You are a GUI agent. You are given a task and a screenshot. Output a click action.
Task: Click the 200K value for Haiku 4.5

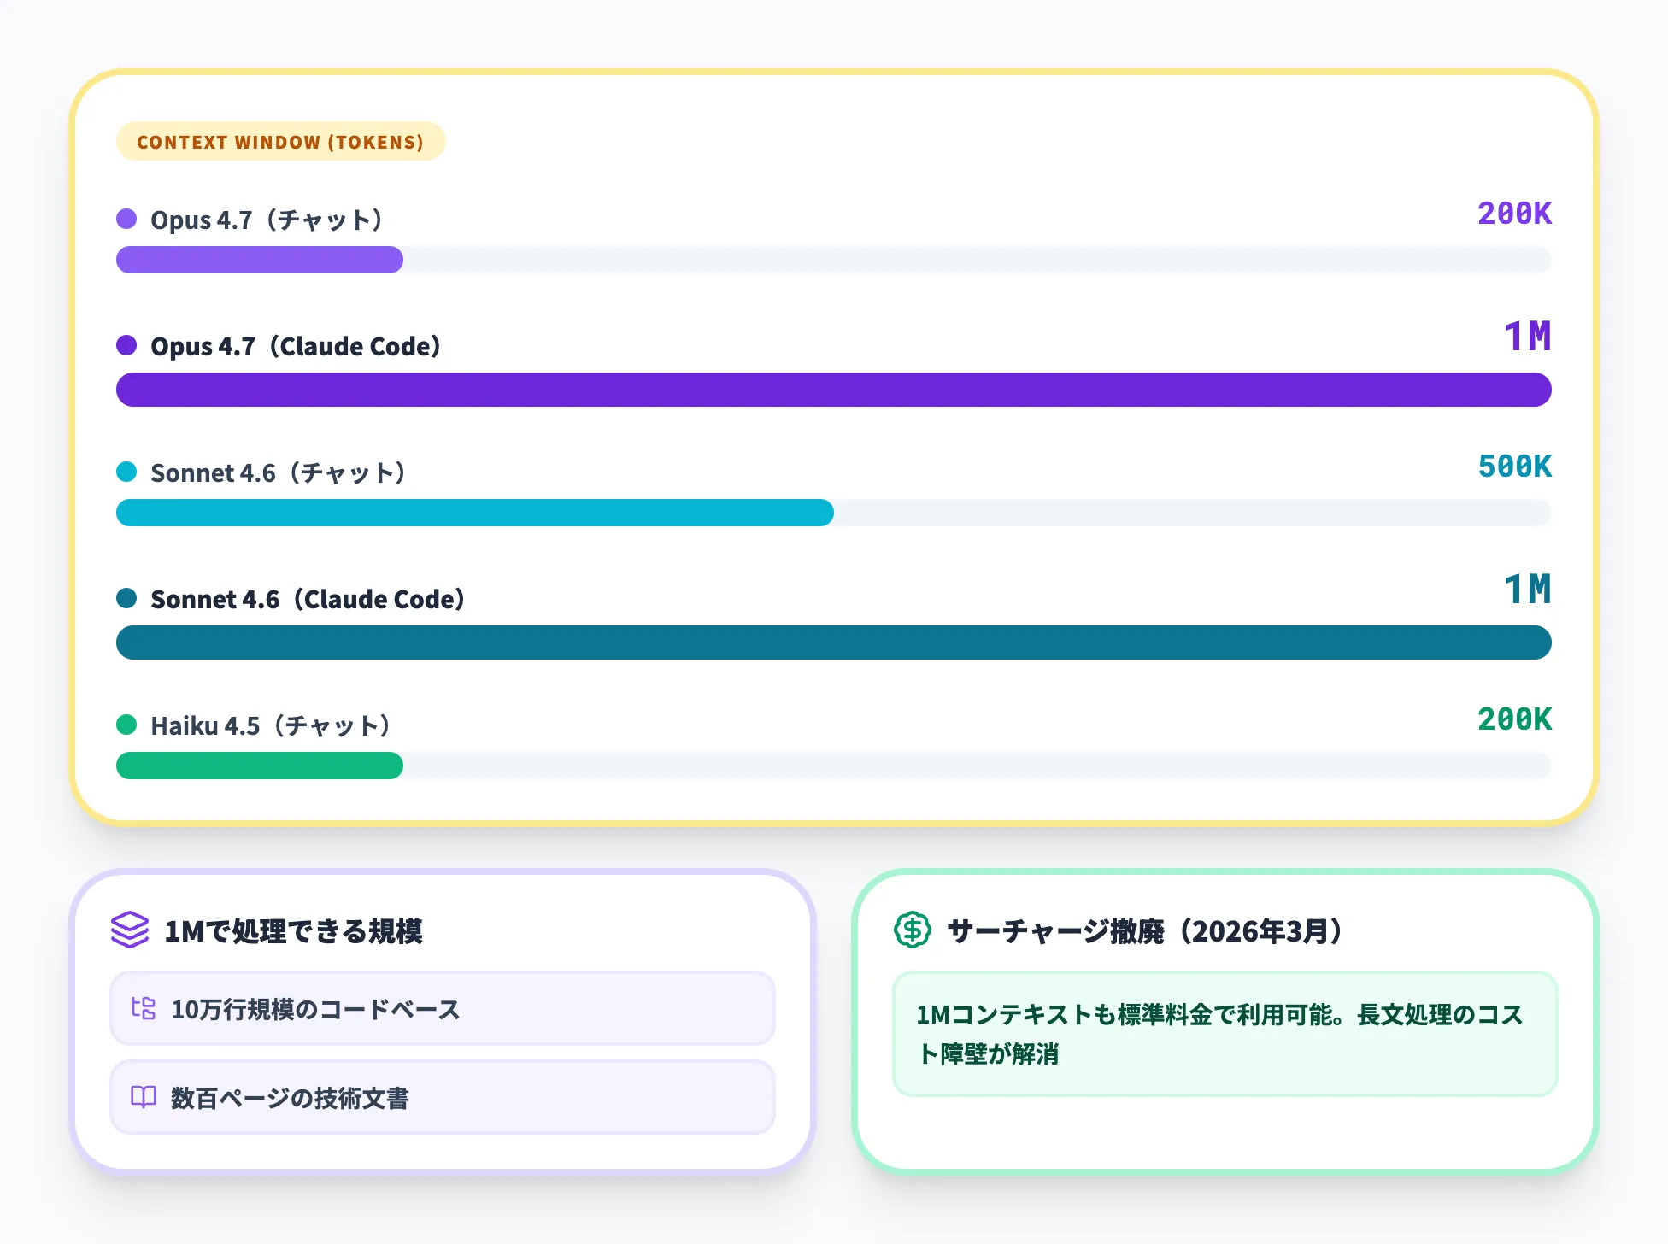point(1514,719)
